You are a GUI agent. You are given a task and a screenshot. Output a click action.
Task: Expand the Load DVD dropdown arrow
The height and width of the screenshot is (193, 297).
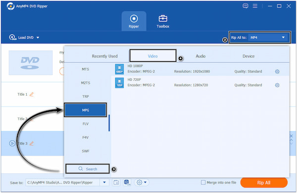(38, 38)
